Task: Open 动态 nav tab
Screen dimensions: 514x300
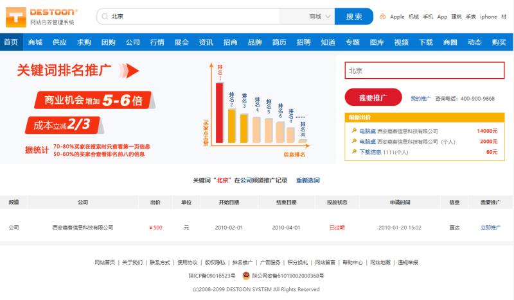Action: point(475,42)
